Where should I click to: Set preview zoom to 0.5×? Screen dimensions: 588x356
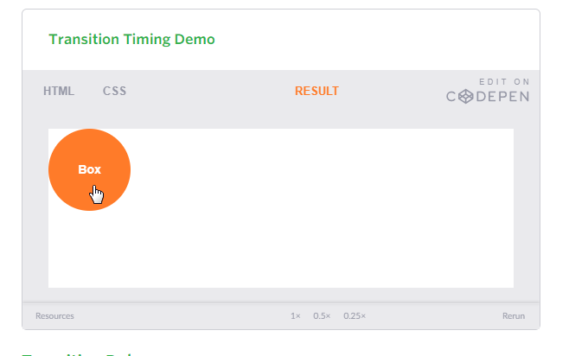322,316
